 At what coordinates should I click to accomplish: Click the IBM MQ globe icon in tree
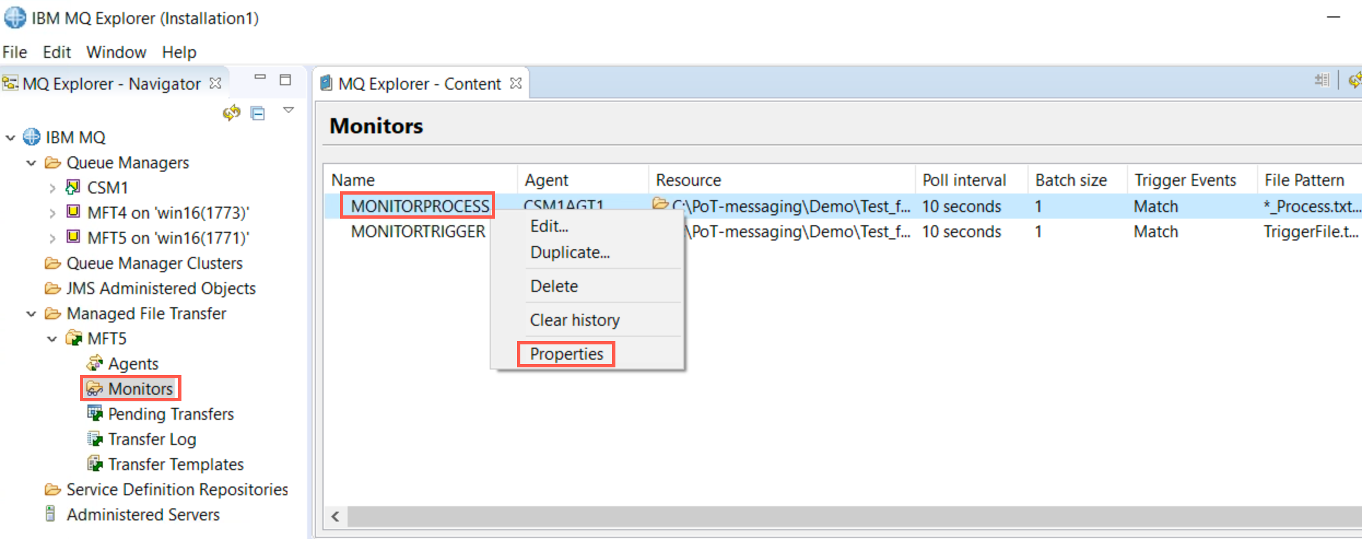point(32,137)
